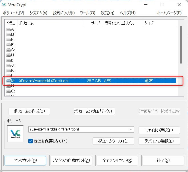This screenshot has width=188, height=172.
Task: Click VeraCrypt logo in volume group
Action: (x=15, y=134)
